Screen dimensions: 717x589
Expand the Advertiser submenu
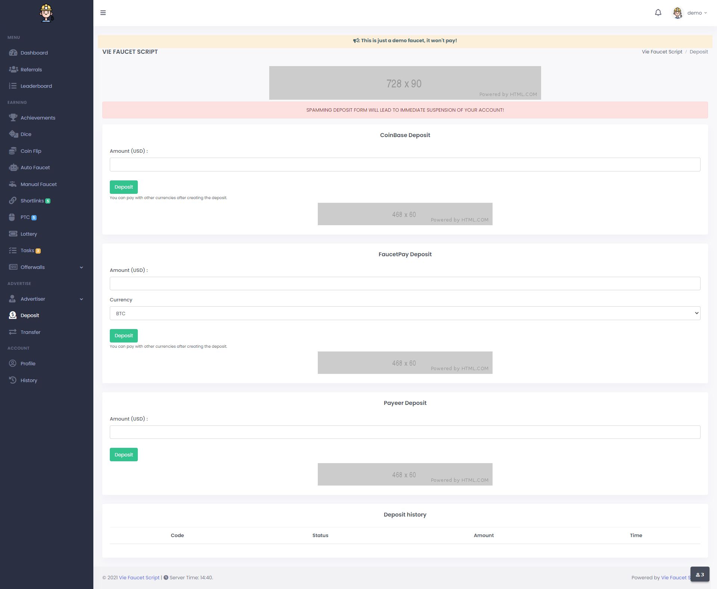click(x=81, y=299)
